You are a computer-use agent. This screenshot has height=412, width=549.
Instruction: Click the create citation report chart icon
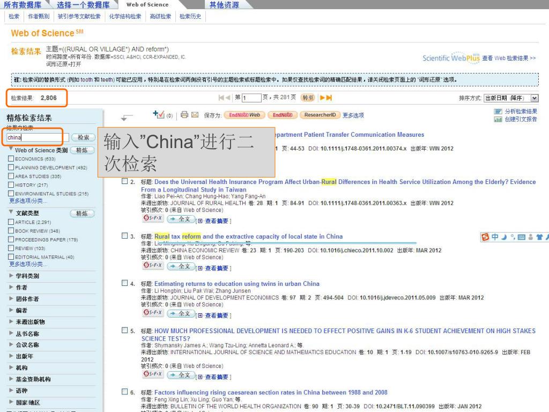498,120
